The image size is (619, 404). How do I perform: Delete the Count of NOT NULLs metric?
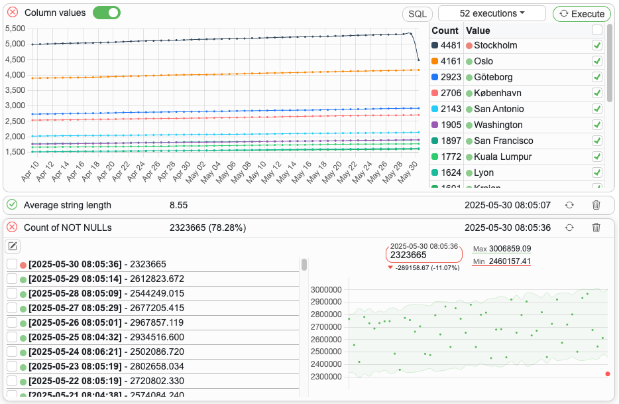596,228
